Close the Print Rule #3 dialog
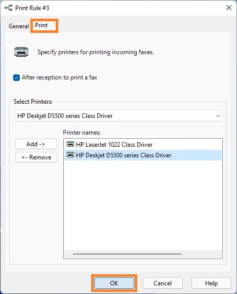The width and height of the screenshot is (237, 294). click(229, 8)
